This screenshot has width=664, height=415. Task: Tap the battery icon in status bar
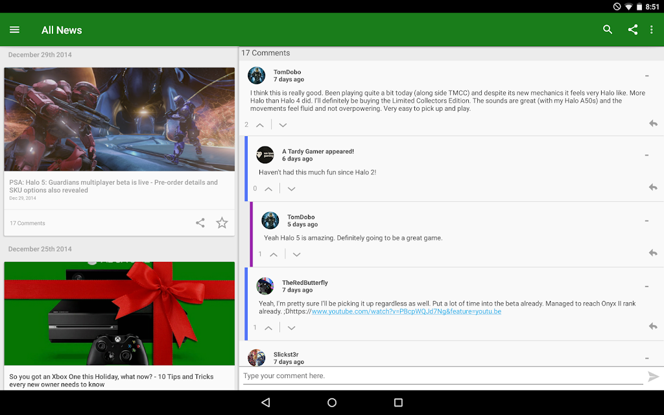coord(639,6)
